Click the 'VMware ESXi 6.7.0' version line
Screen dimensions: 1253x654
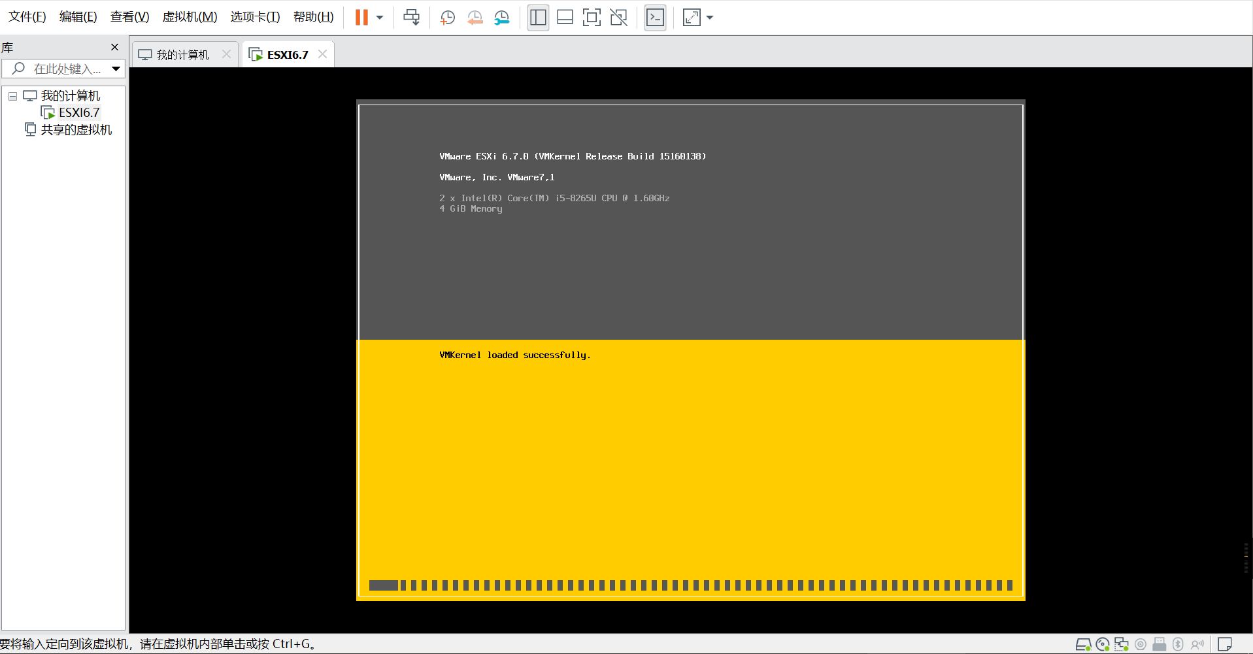pos(573,157)
